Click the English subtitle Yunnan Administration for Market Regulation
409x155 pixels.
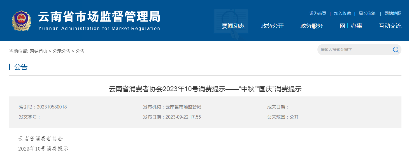pyautogui.click(x=99, y=28)
